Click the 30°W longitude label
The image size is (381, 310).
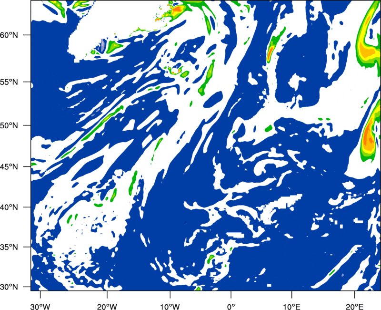(x=40, y=307)
